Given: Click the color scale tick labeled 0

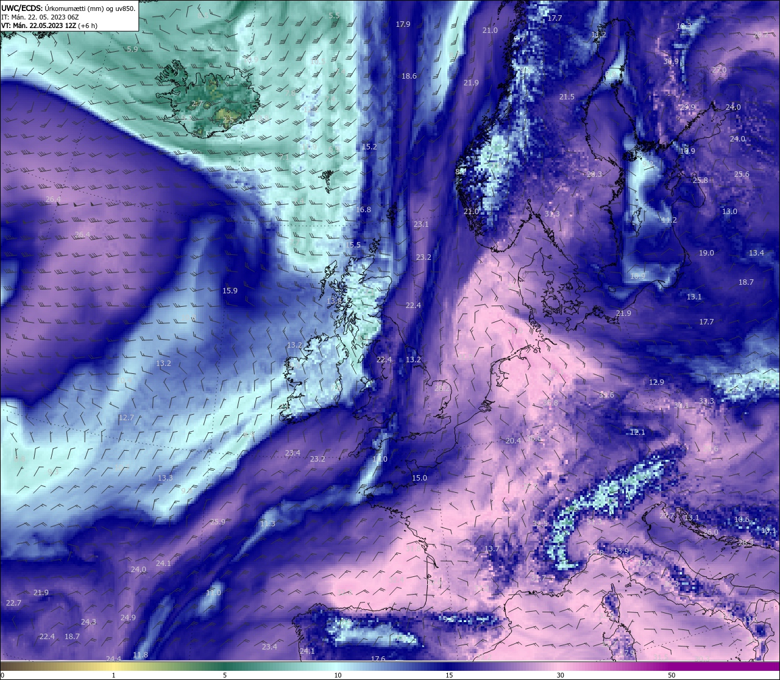Looking at the screenshot, I should click(2, 675).
